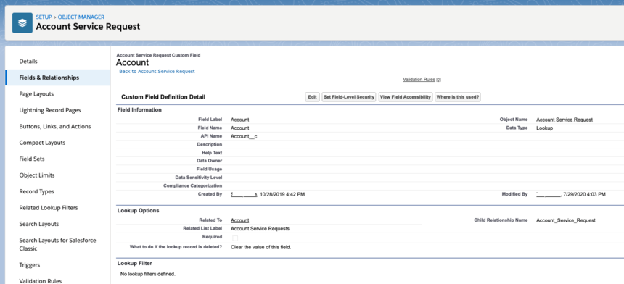Click the Object Manager stacked layers icon
The height and width of the screenshot is (284, 624).
coord(22,22)
